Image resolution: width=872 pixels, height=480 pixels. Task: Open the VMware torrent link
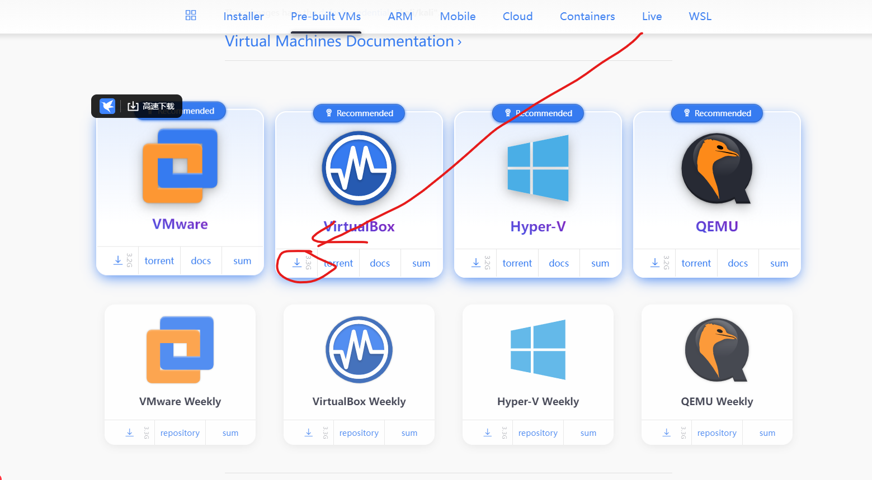(159, 261)
